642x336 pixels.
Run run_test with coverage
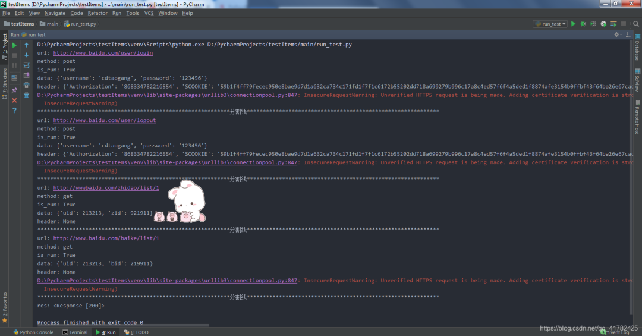[x=593, y=24]
